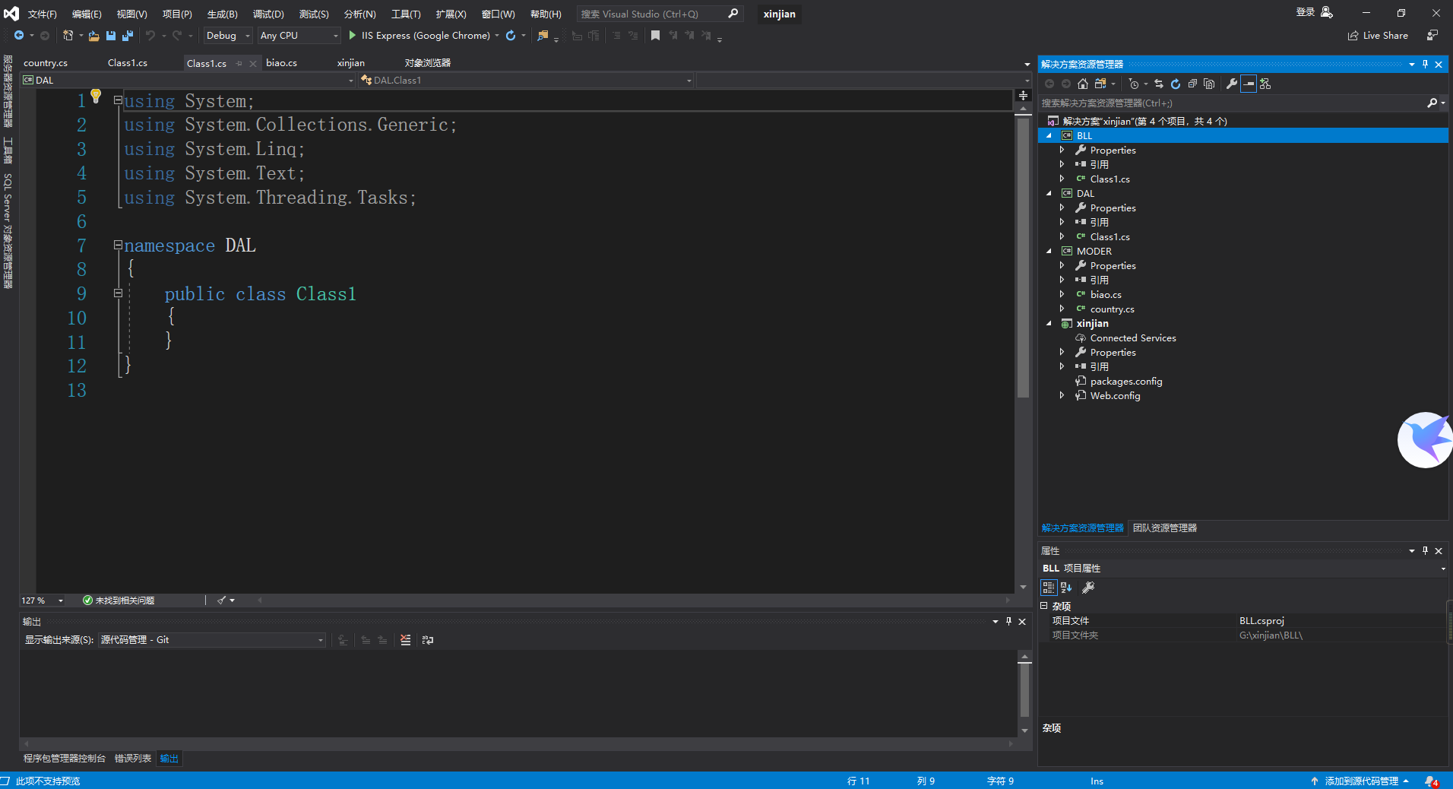
Task: Click the Find in Files icon in the main toolbar
Action: pos(543,36)
